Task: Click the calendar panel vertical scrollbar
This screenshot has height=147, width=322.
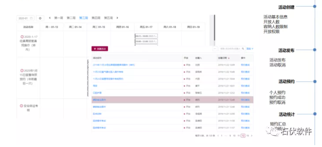Action: pos(214,28)
